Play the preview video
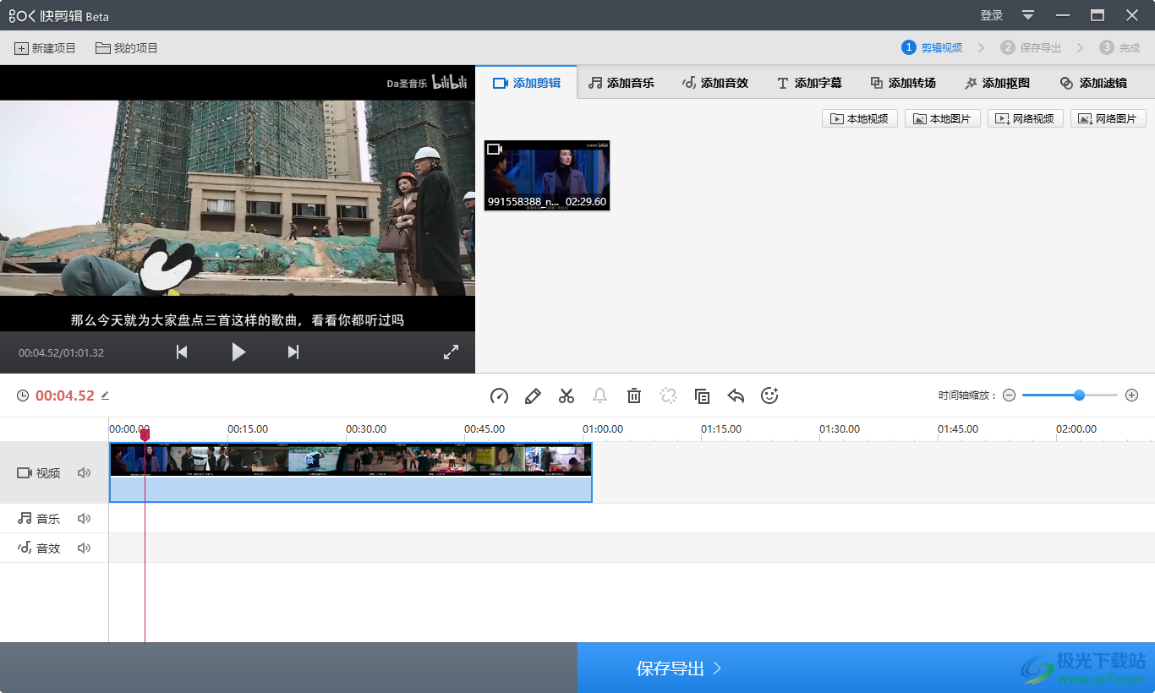This screenshot has width=1155, height=693. pos(238,352)
